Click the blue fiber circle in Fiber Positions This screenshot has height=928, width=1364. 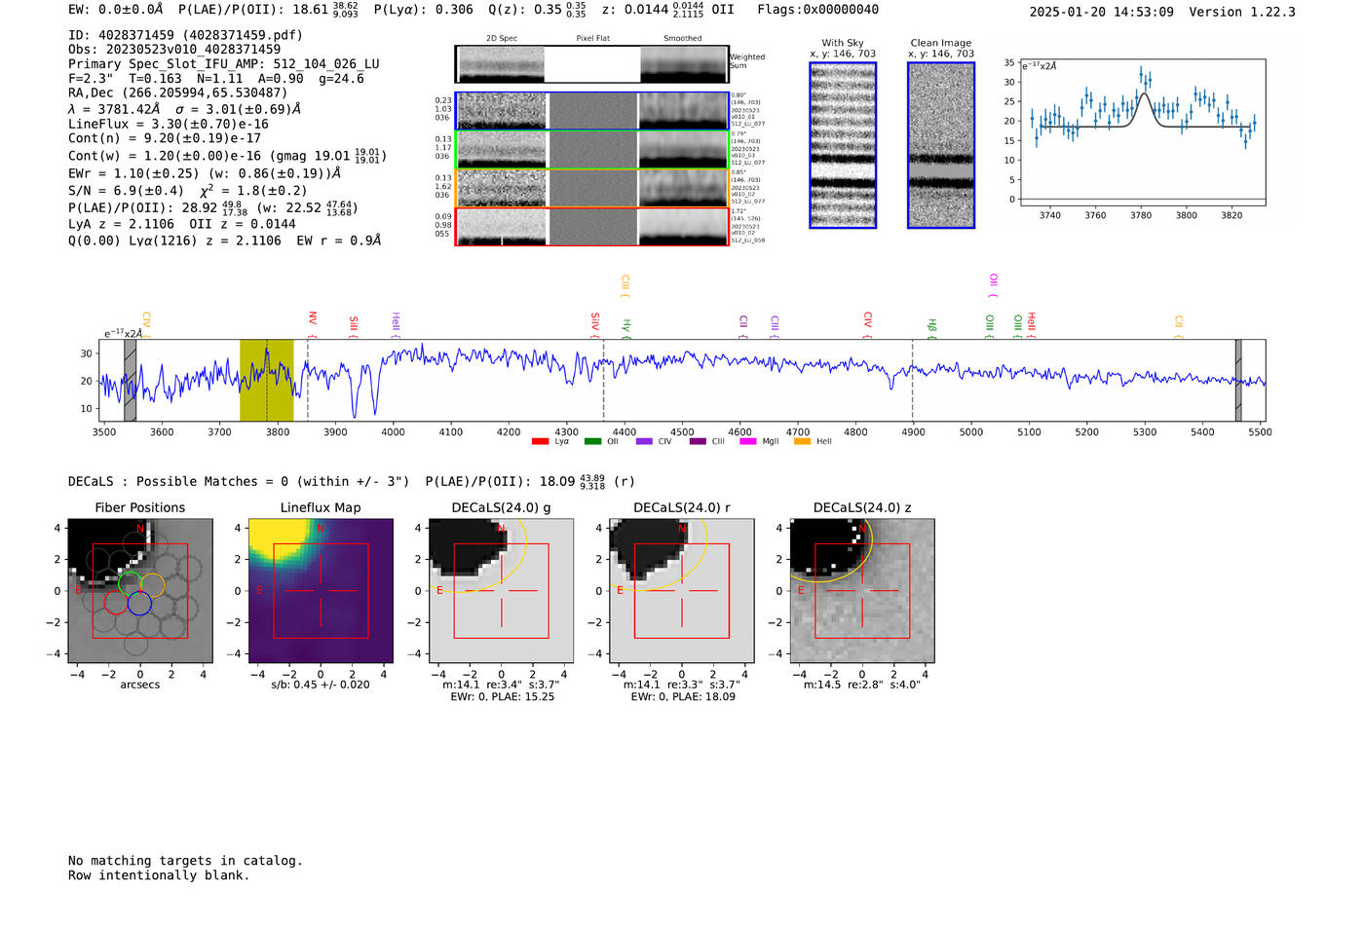[139, 603]
